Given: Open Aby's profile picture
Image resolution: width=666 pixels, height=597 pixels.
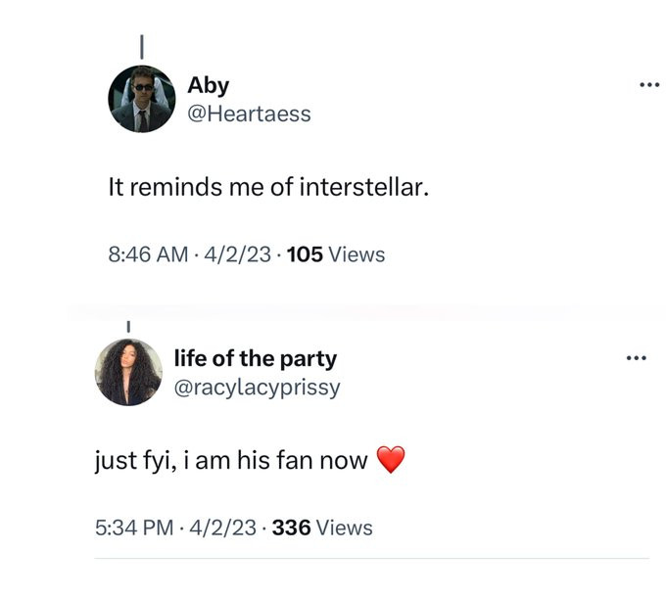Looking at the screenshot, I should [x=142, y=99].
